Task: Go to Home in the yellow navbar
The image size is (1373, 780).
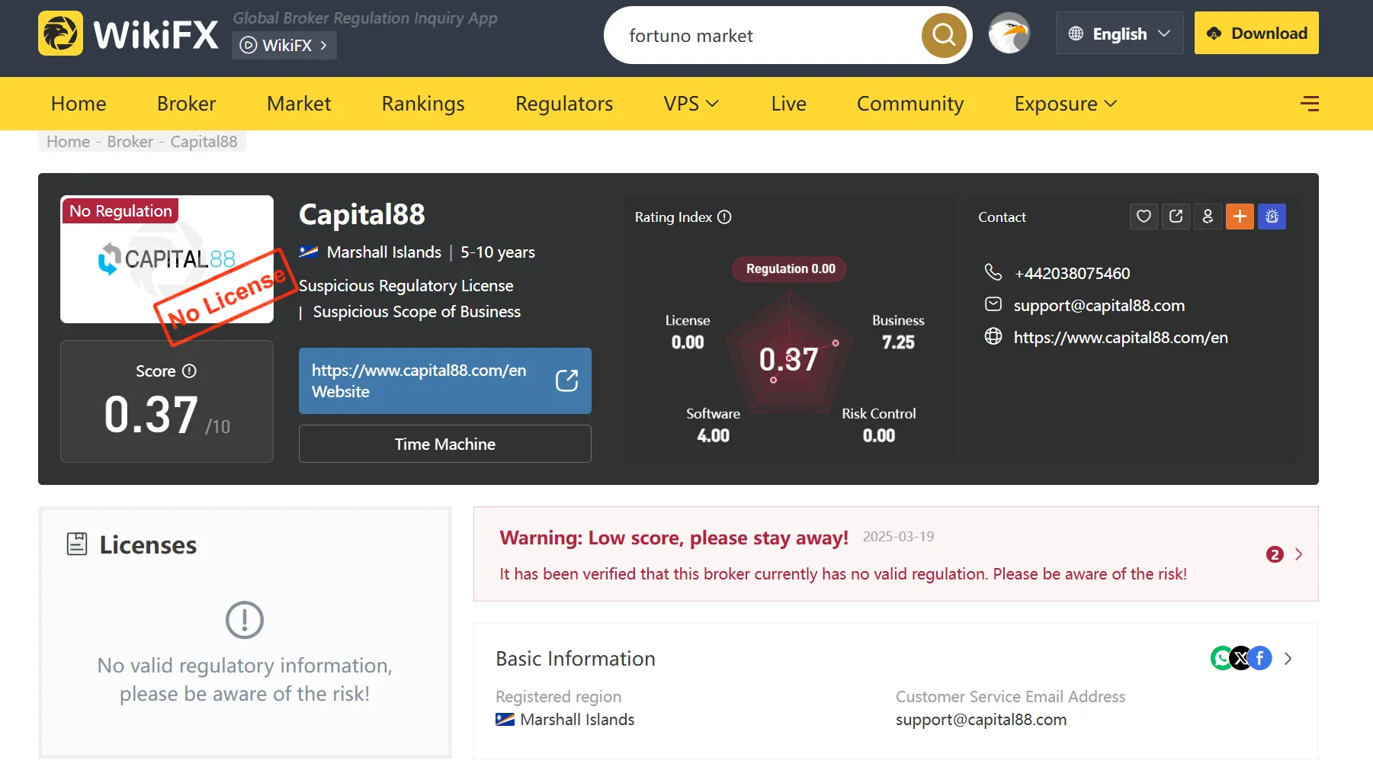Action: (79, 104)
